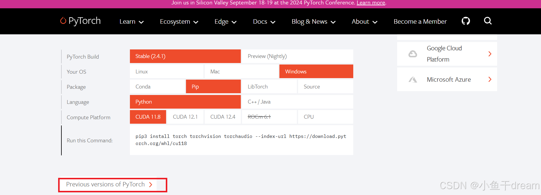The image size is (541, 195).
Task: Choose Linux as your OS
Action: pos(167,72)
